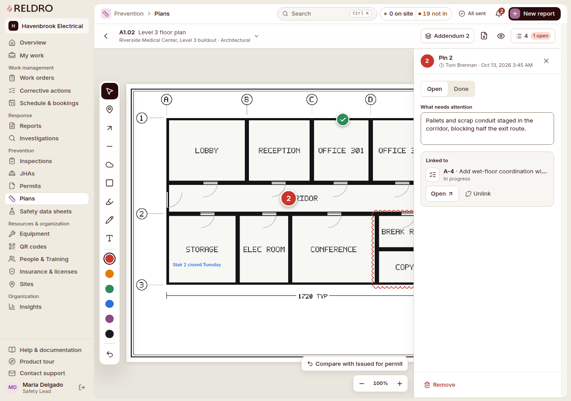The image size is (571, 401).
Task: Select the Rectangle tool
Action: tap(110, 183)
